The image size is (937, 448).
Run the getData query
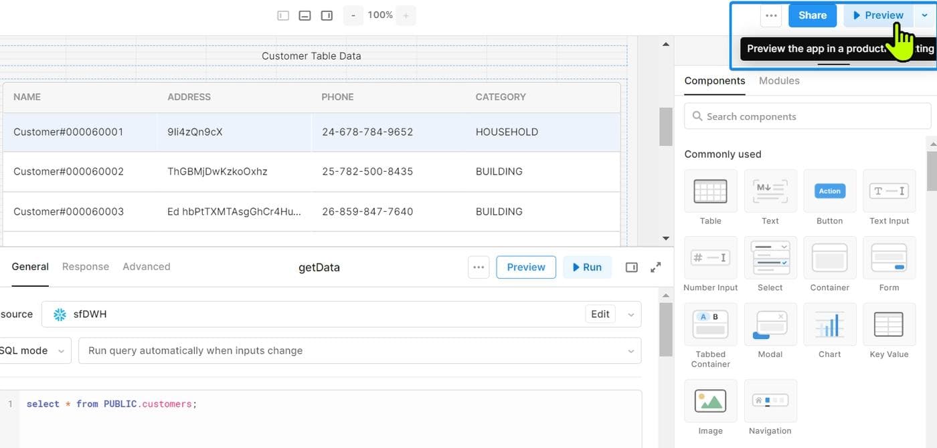[x=586, y=267]
